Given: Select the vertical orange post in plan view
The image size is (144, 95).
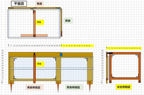Looking at the screenshot, I should (35, 24).
